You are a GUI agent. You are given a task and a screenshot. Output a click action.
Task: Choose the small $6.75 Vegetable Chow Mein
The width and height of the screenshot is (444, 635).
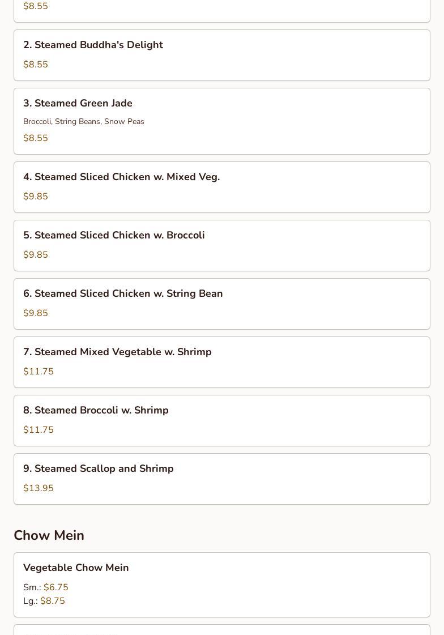55,587
